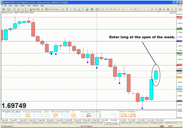Show the Terminal panel icon
Screen dimensions: 183x128
[x=26, y=9]
